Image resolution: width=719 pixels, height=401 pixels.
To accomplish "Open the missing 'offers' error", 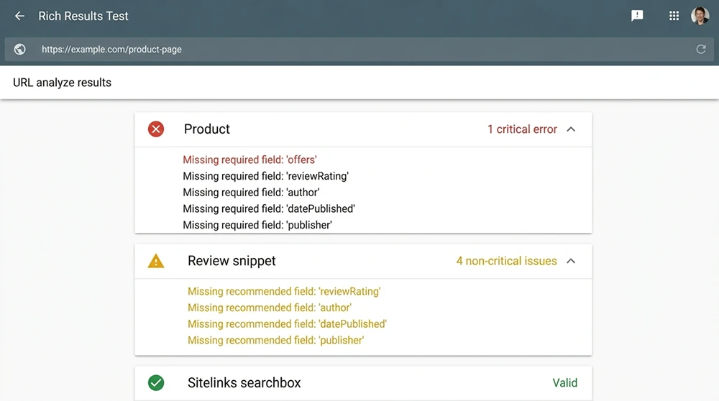I will [x=249, y=160].
